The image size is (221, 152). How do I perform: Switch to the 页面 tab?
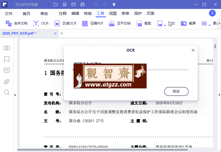pyautogui.click(x=150, y=13)
